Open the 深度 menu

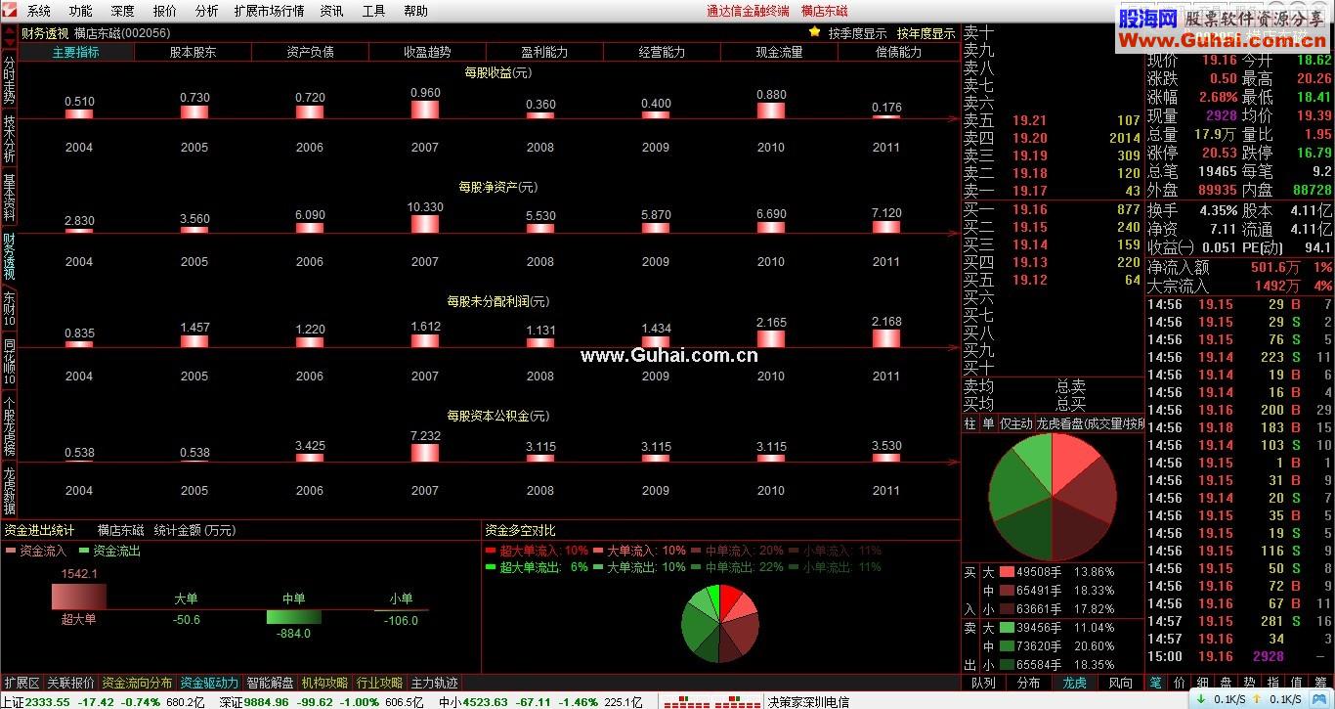(123, 12)
